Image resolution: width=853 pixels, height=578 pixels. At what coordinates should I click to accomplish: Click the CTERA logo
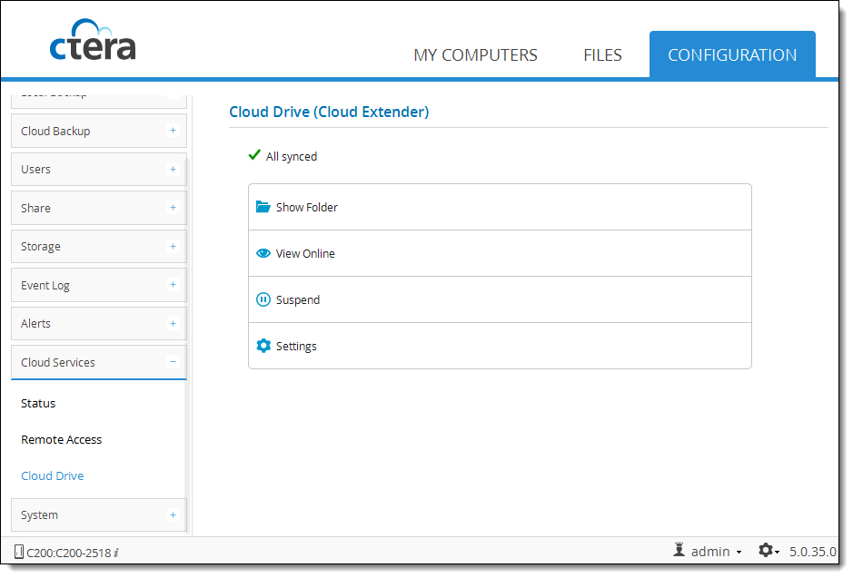[x=93, y=40]
